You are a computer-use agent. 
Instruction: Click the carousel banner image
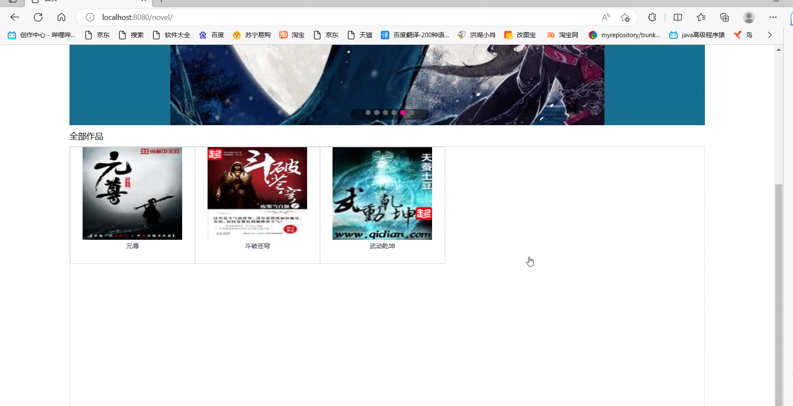(387, 85)
